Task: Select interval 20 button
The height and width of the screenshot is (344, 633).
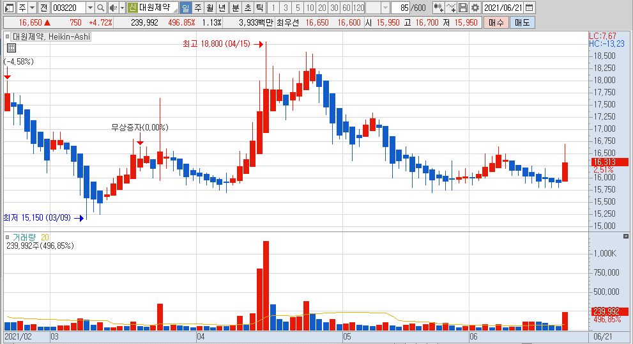Action: (322, 7)
